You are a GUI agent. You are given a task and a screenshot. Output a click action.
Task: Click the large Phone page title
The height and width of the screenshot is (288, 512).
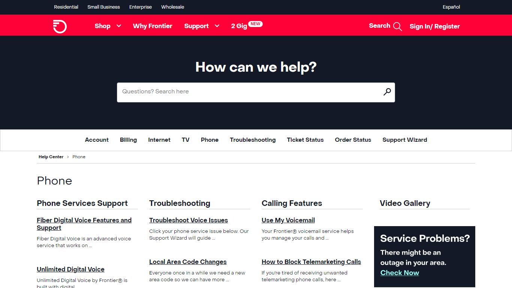(x=54, y=181)
